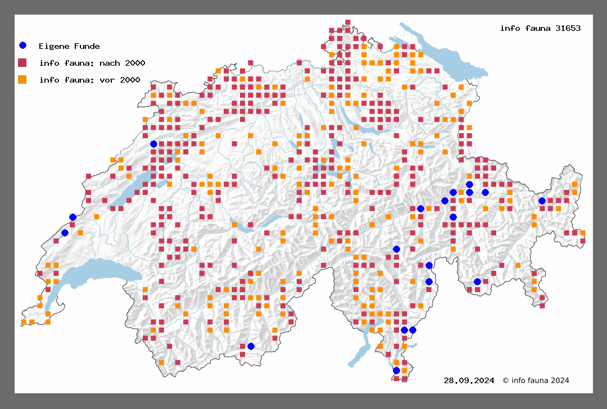
Task: Click the lone blue dot in southwest Valais
Action: click(251, 346)
